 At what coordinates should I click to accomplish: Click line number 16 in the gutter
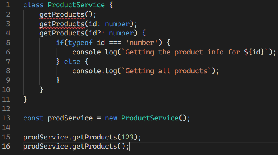(x=6, y=147)
